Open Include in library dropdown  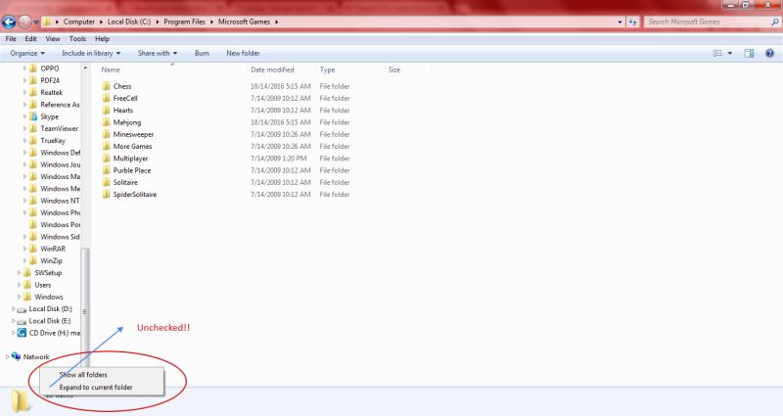91,53
